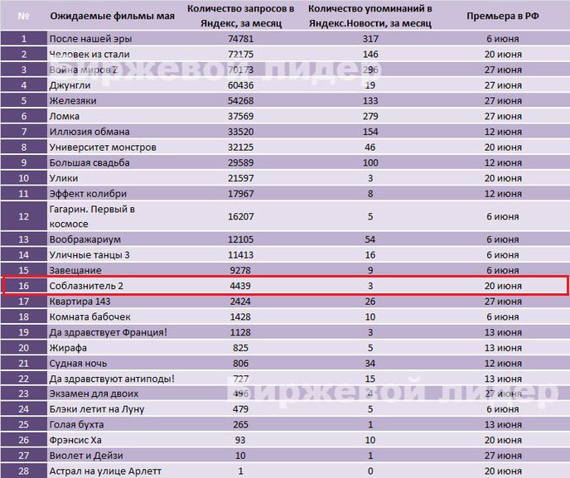Click the query count 93

click(x=240, y=440)
